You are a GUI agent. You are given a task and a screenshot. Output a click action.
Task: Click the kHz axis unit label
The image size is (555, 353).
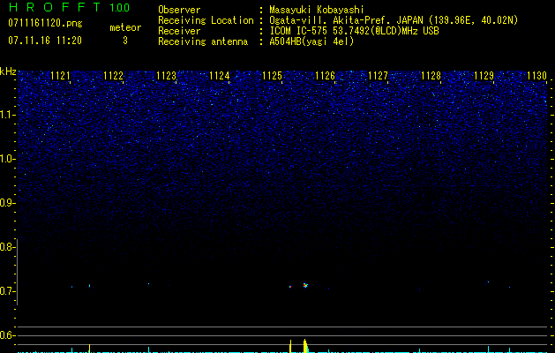[8, 71]
